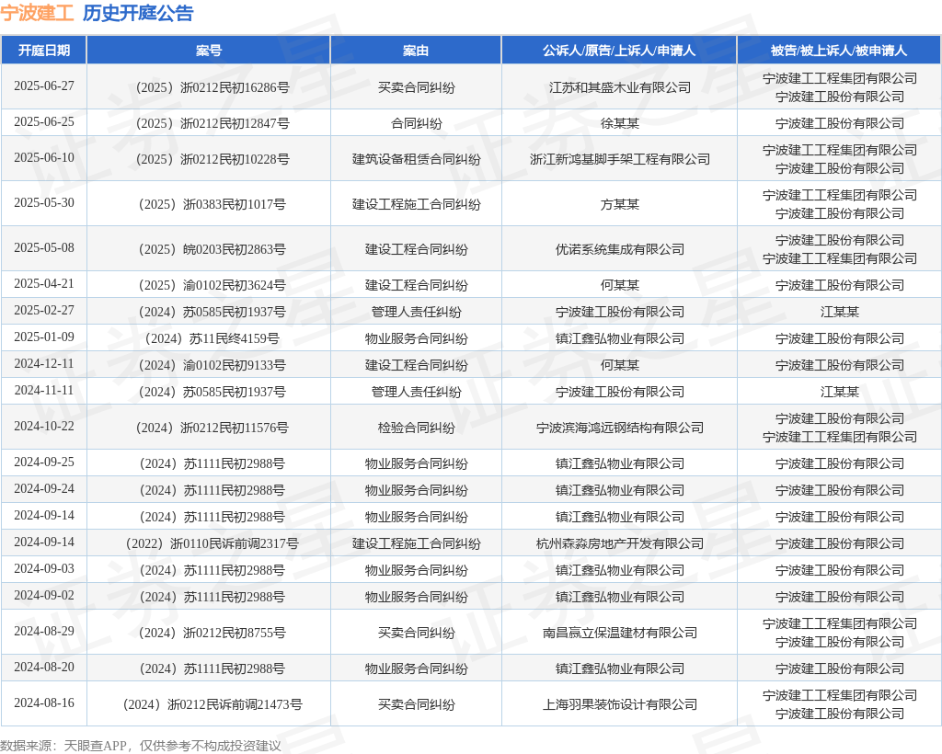Select the 公诉人/原告/上诉人/申请人 column header
The image size is (942, 754).
pos(619,51)
